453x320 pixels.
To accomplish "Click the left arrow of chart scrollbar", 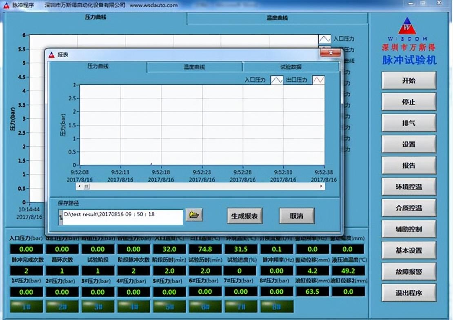I will click(80, 187).
